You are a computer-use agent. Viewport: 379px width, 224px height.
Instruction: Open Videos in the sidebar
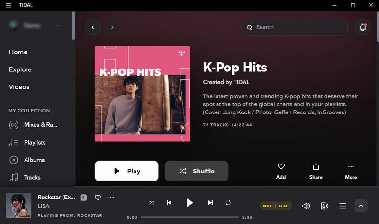[x=19, y=87]
